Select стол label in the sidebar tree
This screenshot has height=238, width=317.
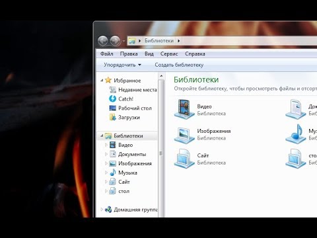tap(123, 191)
